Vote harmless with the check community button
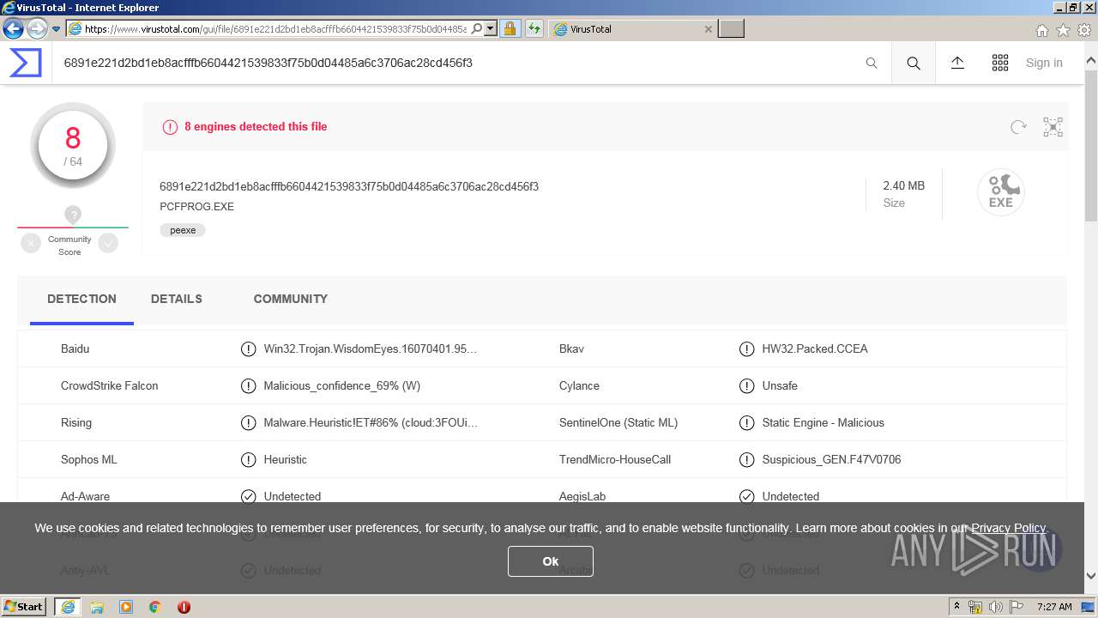Screen dimensions: 1098x618 108,244
